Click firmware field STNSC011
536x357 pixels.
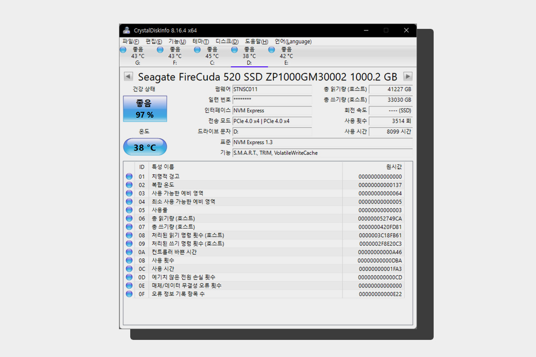[272, 89]
